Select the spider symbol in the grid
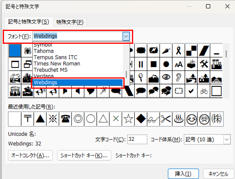Image resolution: width=235 pixels, height=179 pixels. 28,51
